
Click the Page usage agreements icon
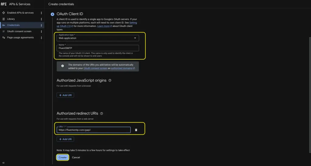pos(4,37)
